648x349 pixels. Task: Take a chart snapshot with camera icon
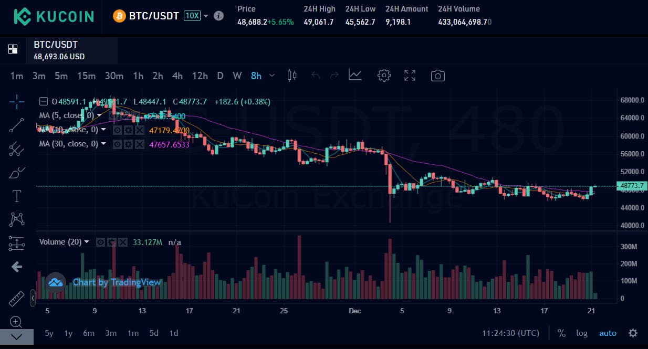(x=437, y=76)
